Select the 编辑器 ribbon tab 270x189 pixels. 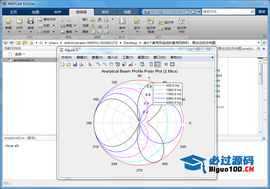82,12
